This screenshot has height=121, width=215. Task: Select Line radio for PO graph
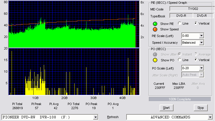point(180,60)
